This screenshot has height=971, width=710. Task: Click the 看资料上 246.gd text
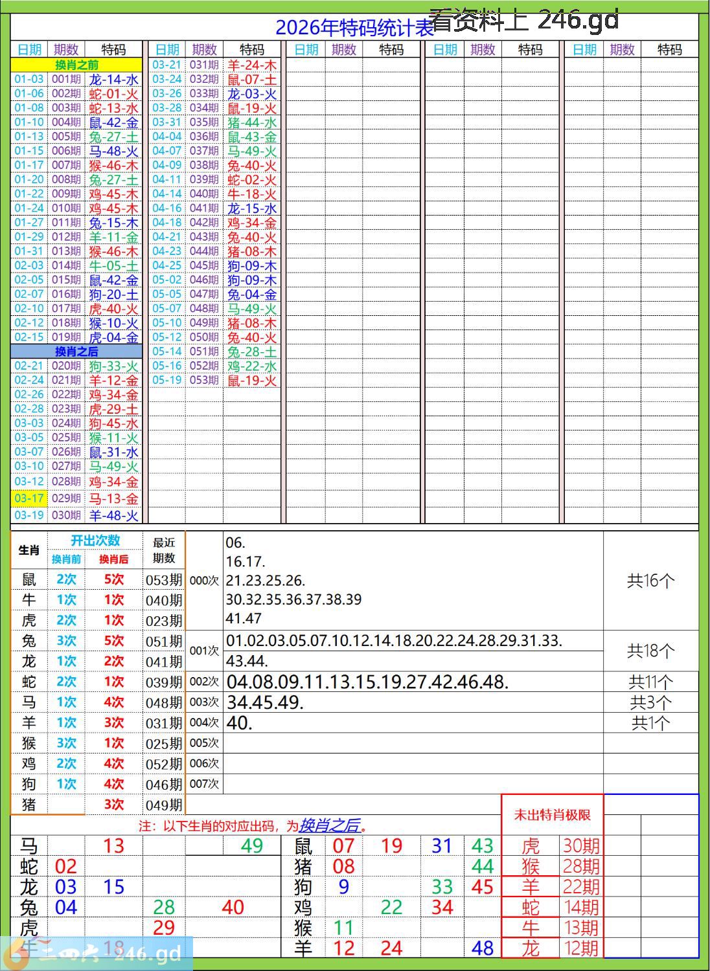click(523, 20)
